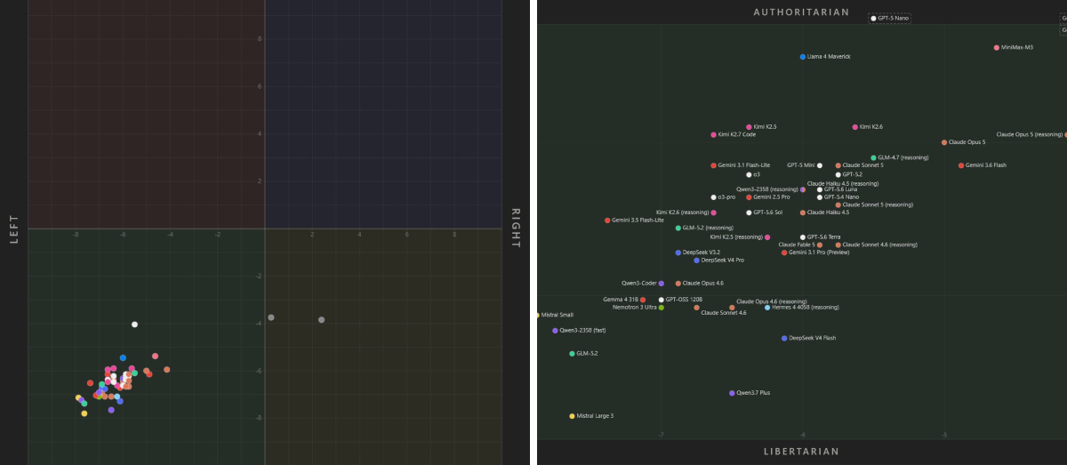This screenshot has width=1067, height=465.
Task: Select the Gemini 3.6 Flash data point
Action: click(x=961, y=165)
